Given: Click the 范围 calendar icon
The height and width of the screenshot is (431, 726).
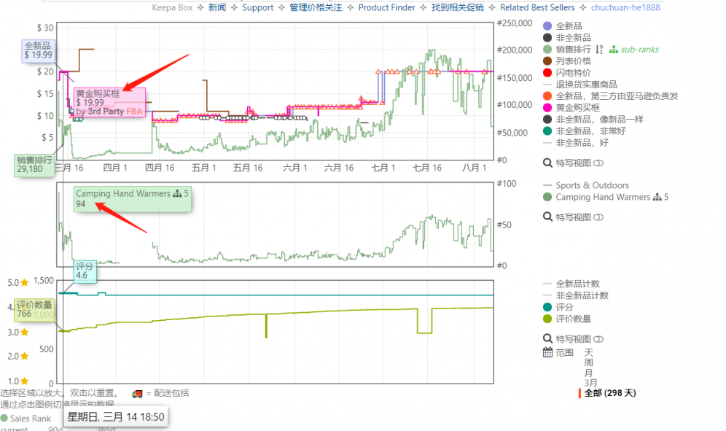Looking at the screenshot, I should [x=547, y=352].
